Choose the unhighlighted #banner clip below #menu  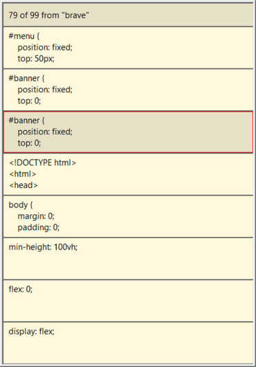[128, 90]
